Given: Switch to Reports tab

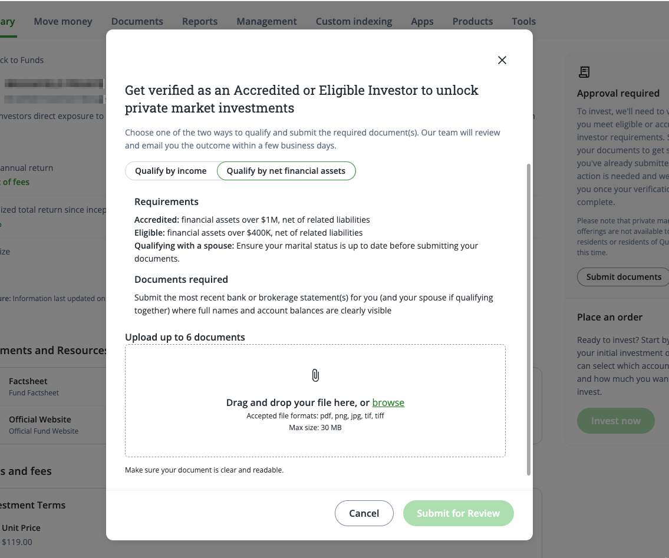Looking at the screenshot, I should [200, 21].
